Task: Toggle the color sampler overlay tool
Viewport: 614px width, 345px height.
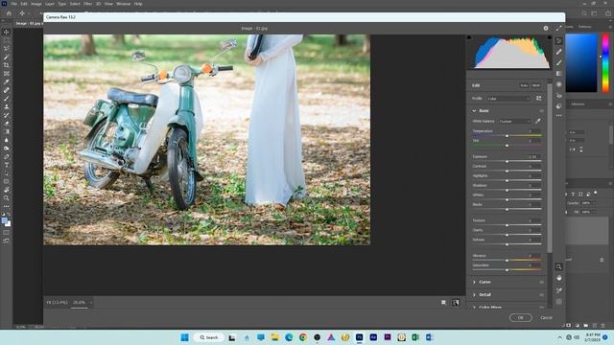Action: coord(558,290)
